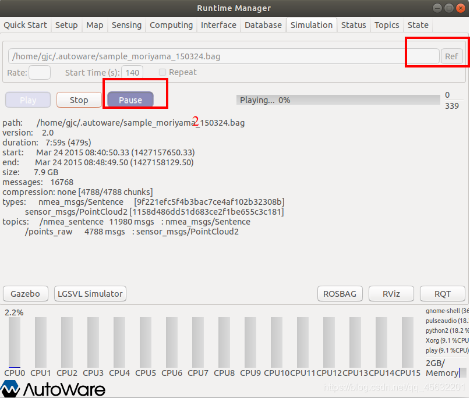
Task: Maximize the Runtime Manager window
Action: [448, 8]
